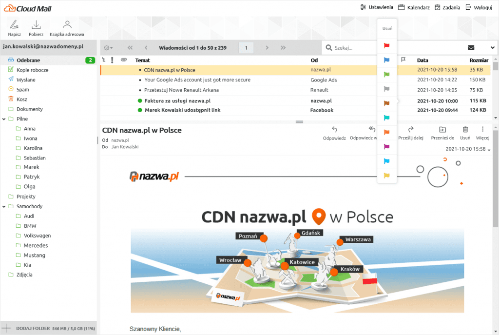This screenshot has height=335, width=499.
Task: Choose the orange flag
Action: [386, 132]
